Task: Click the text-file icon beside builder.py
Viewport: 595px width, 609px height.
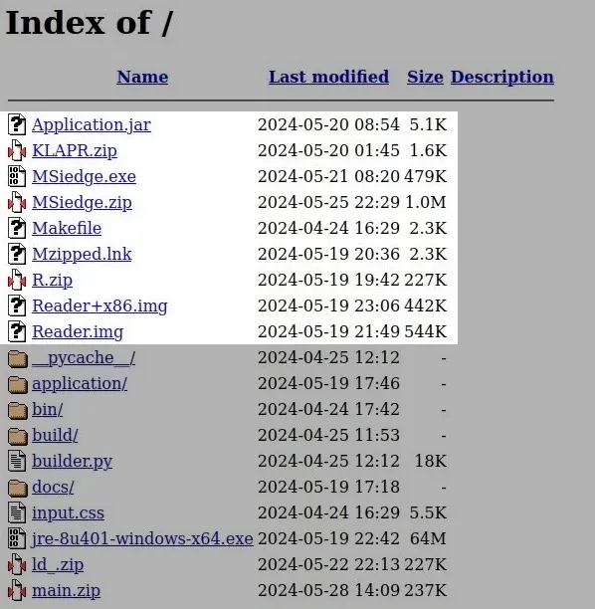Action: [x=17, y=461]
